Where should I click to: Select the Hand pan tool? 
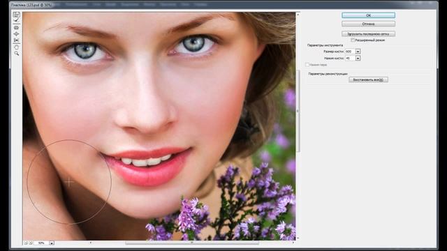click(x=16, y=47)
